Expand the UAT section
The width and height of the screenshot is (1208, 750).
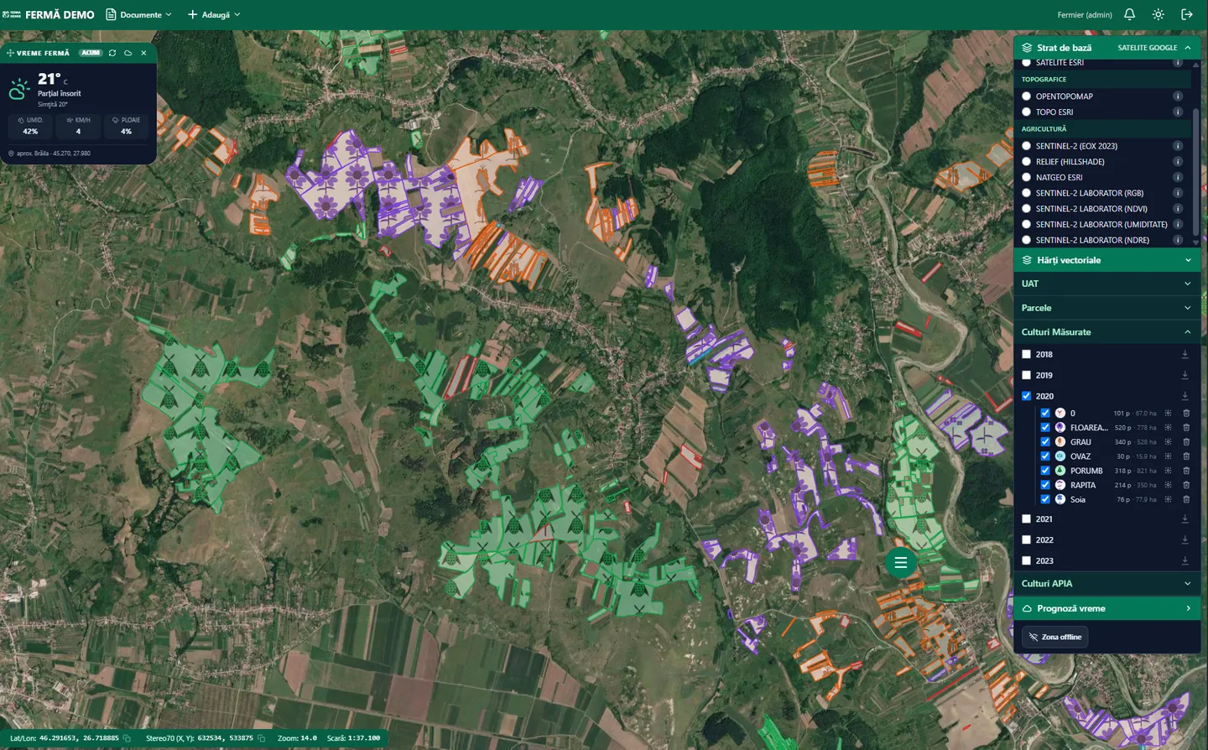[1106, 284]
